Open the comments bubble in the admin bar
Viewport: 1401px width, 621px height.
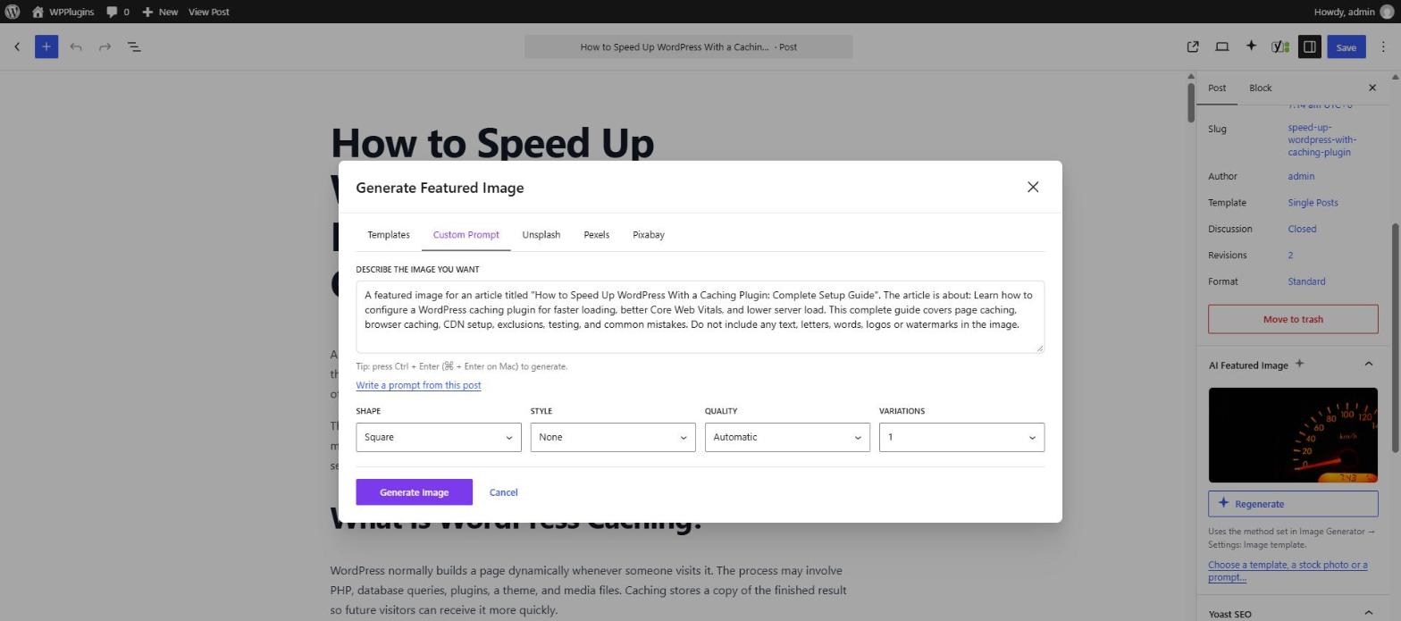click(117, 12)
